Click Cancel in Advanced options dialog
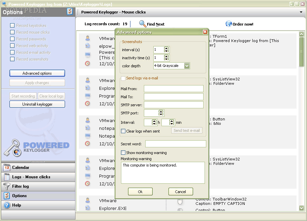307x221 pixels. click(181, 191)
